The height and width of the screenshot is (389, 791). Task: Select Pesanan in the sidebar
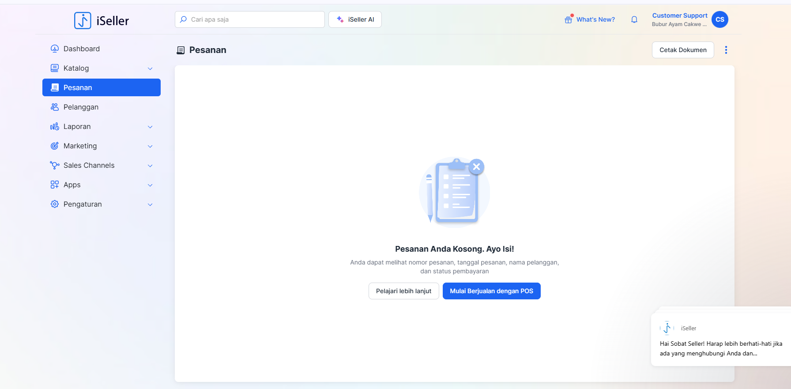[102, 87]
